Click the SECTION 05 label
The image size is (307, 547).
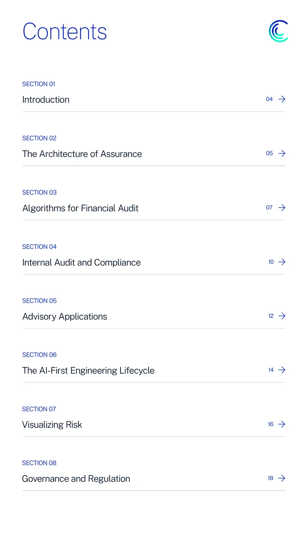coord(40,301)
